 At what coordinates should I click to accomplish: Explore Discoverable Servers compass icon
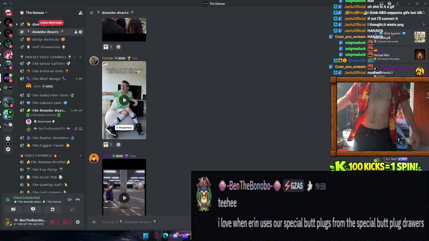8,149
